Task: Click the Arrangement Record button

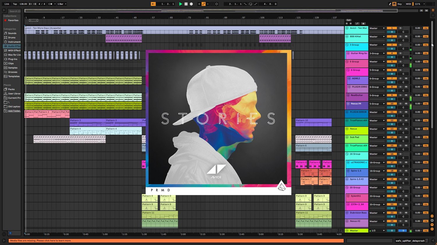Action: 191,4
